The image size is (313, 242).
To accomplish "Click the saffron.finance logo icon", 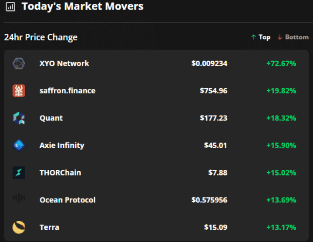I will [x=19, y=91].
